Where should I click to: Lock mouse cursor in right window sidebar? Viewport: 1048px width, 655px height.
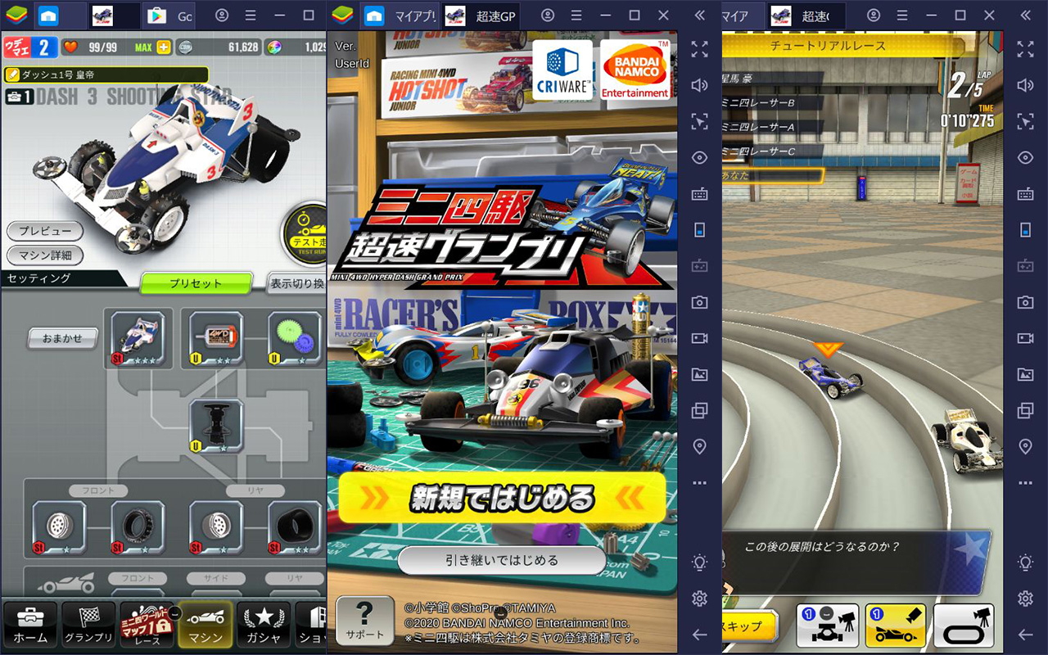1025,121
